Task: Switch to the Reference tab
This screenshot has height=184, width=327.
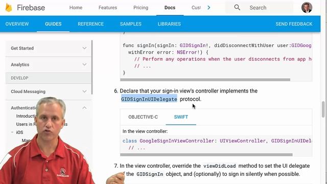Action: [x=91, y=24]
